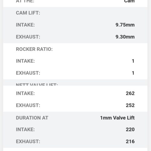Select the duration intake value 220
The width and height of the screenshot is (151, 151).
(130, 130)
